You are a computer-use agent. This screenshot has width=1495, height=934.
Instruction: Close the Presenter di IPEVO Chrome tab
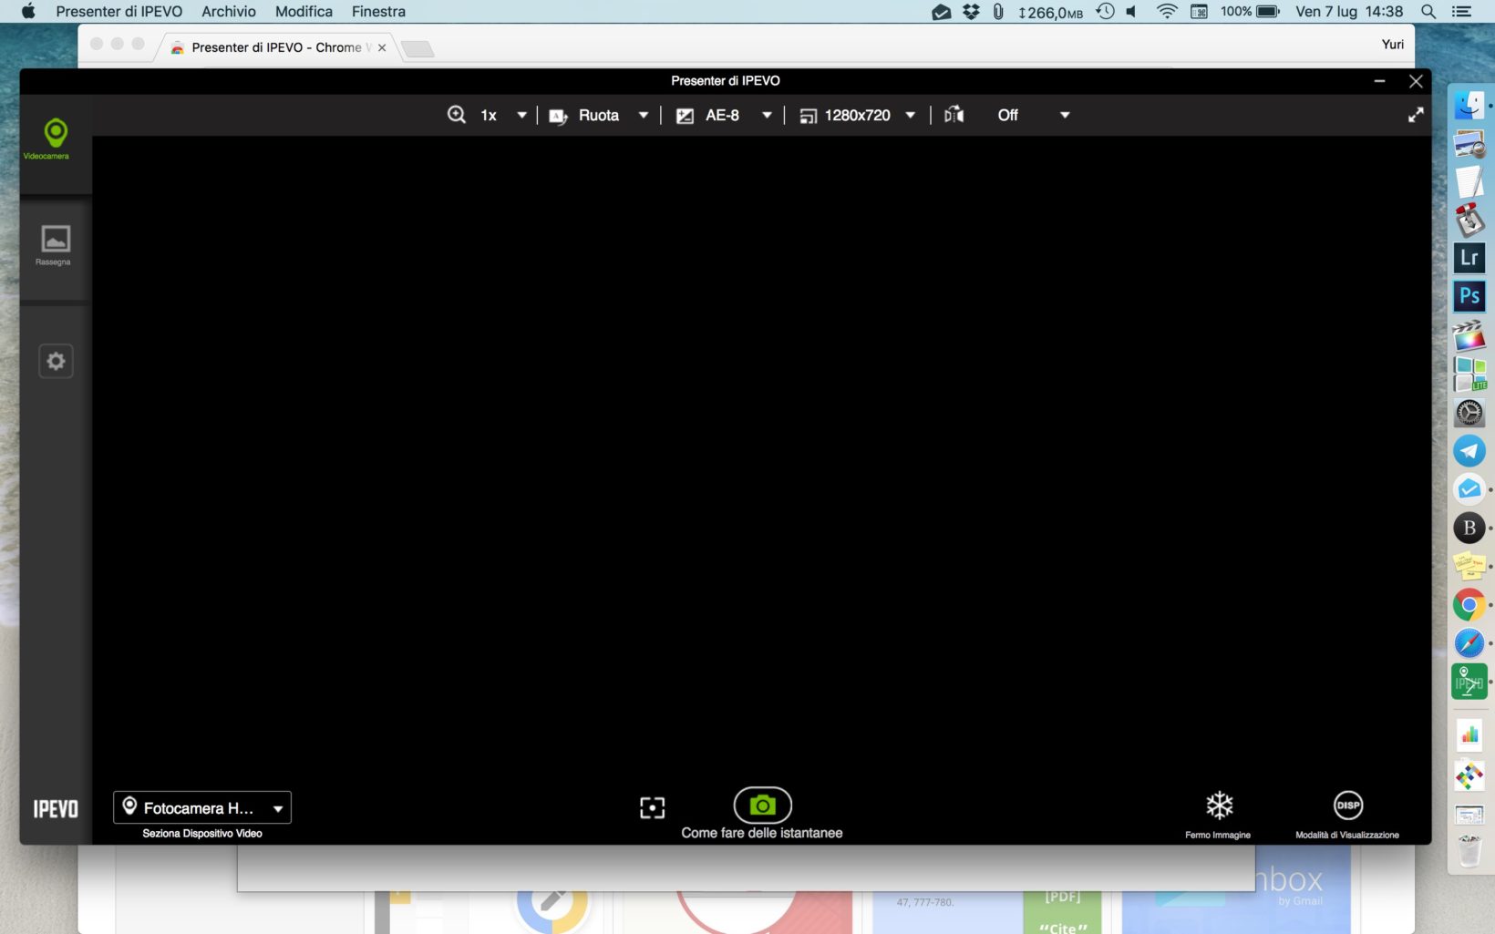point(382,47)
